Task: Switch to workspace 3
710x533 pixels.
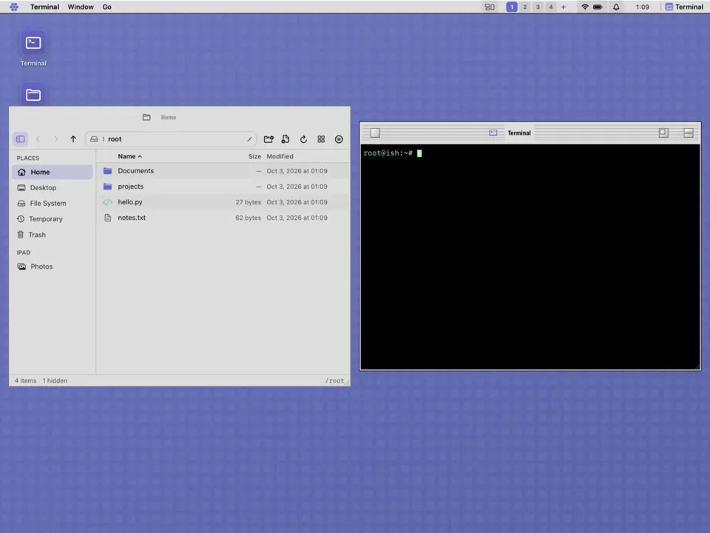Action: 538,7
